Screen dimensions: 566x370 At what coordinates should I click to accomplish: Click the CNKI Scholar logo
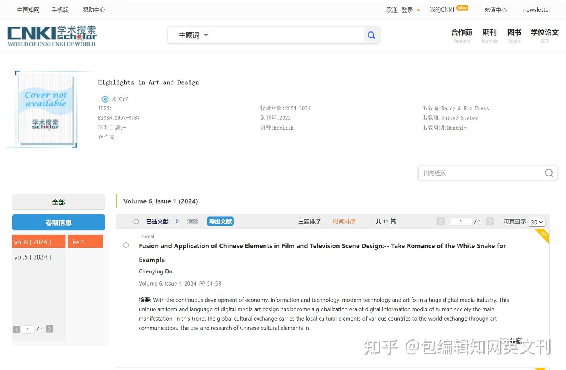pos(51,35)
